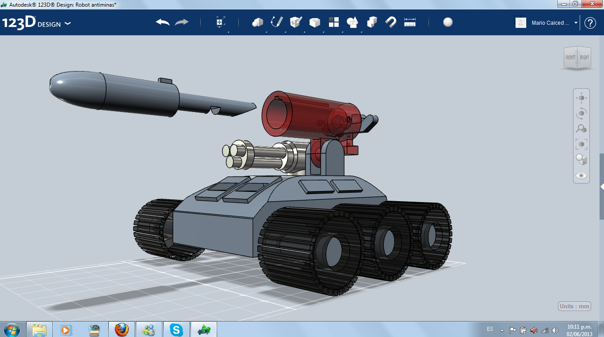Click the FRONT face of view cube
This screenshot has width=604, height=337.
click(x=571, y=57)
